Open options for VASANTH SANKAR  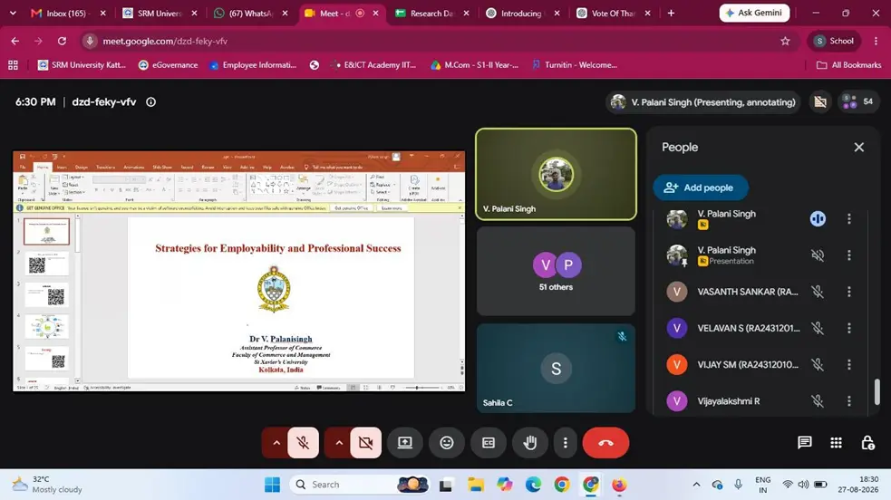pos(849,292)
